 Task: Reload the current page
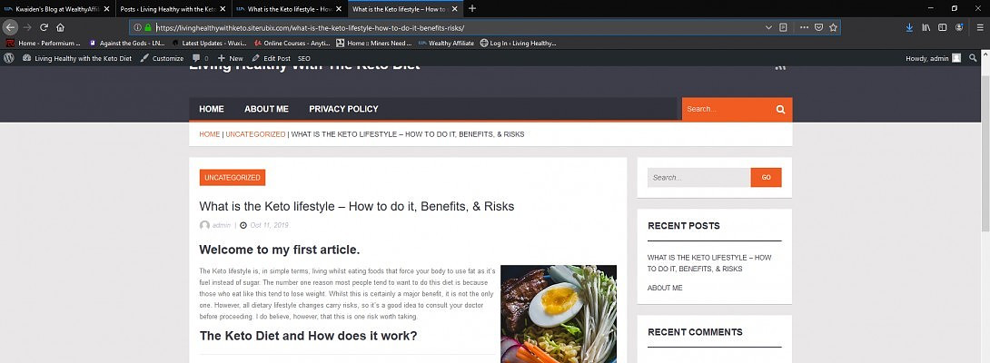point(45,27)
